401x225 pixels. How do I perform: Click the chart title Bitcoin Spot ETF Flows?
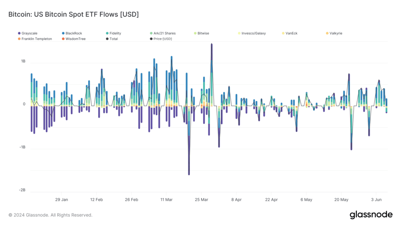(x=74, y=14)
